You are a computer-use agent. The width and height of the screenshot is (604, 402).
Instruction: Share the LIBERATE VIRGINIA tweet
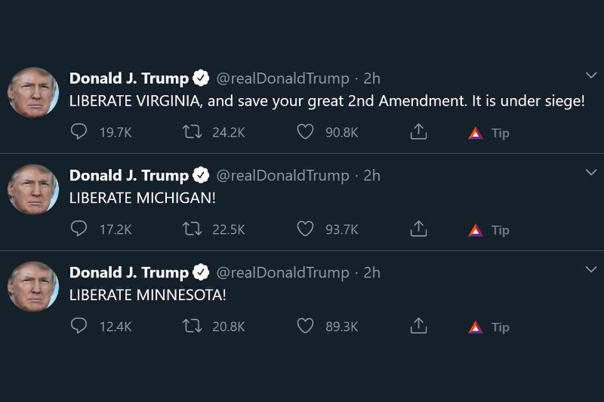click(x=418, y=132)
